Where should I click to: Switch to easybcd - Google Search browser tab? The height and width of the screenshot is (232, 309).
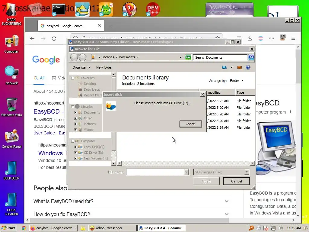(x=71, y=26)
